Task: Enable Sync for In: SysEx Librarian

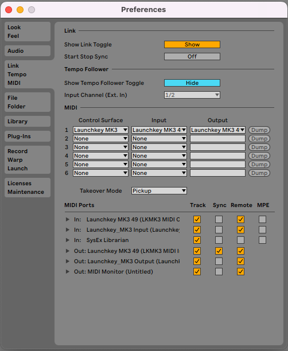Action: (219, 240)
